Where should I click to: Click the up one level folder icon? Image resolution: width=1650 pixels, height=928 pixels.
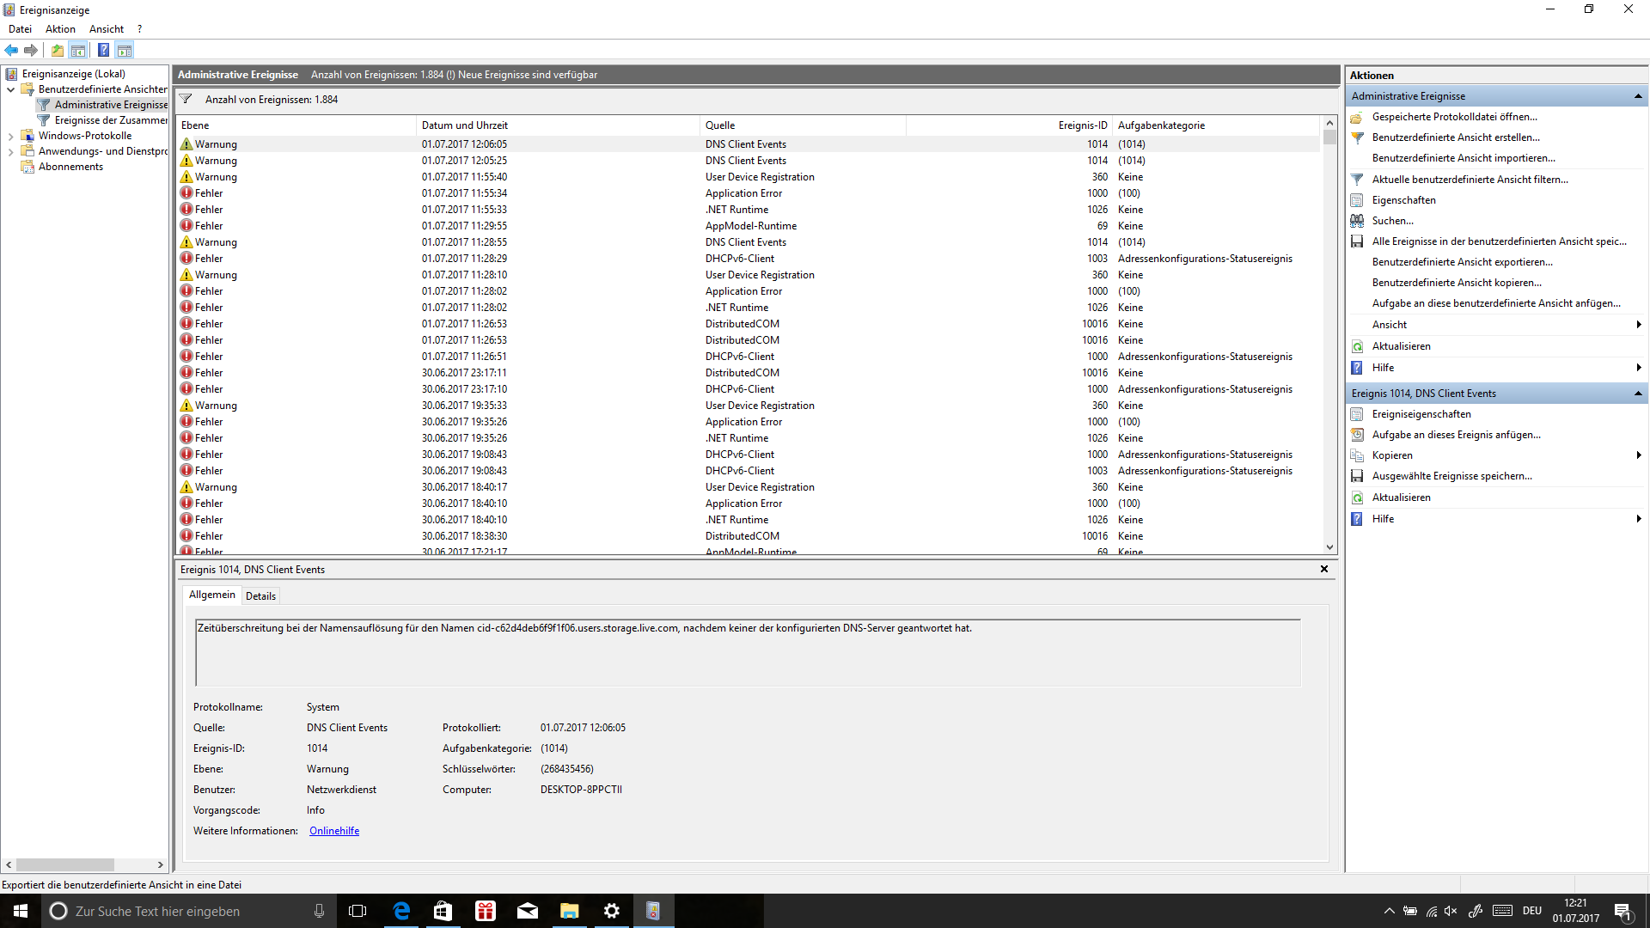coord(57,50)
